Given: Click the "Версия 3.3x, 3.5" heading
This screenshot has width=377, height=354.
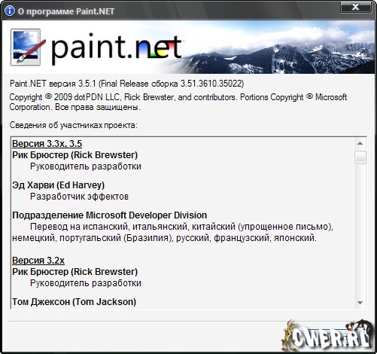Looking at the screenshot, I should [47, 144].
